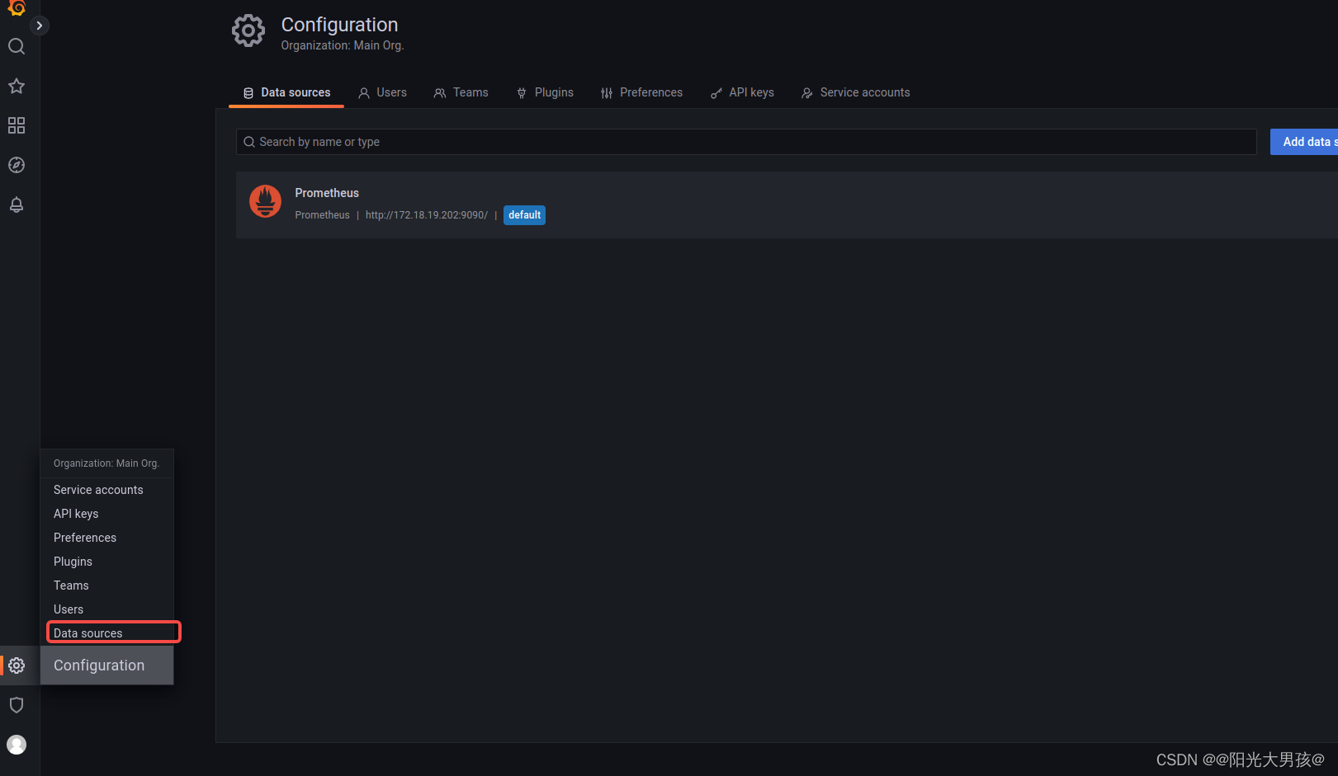This screenshot has height=776, width=1338.
Task: Switch to the Service accounts tab
Action: pos(855,92)
